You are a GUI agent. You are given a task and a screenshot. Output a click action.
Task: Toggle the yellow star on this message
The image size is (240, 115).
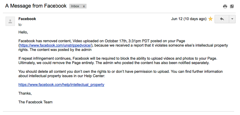click(210, 19)
